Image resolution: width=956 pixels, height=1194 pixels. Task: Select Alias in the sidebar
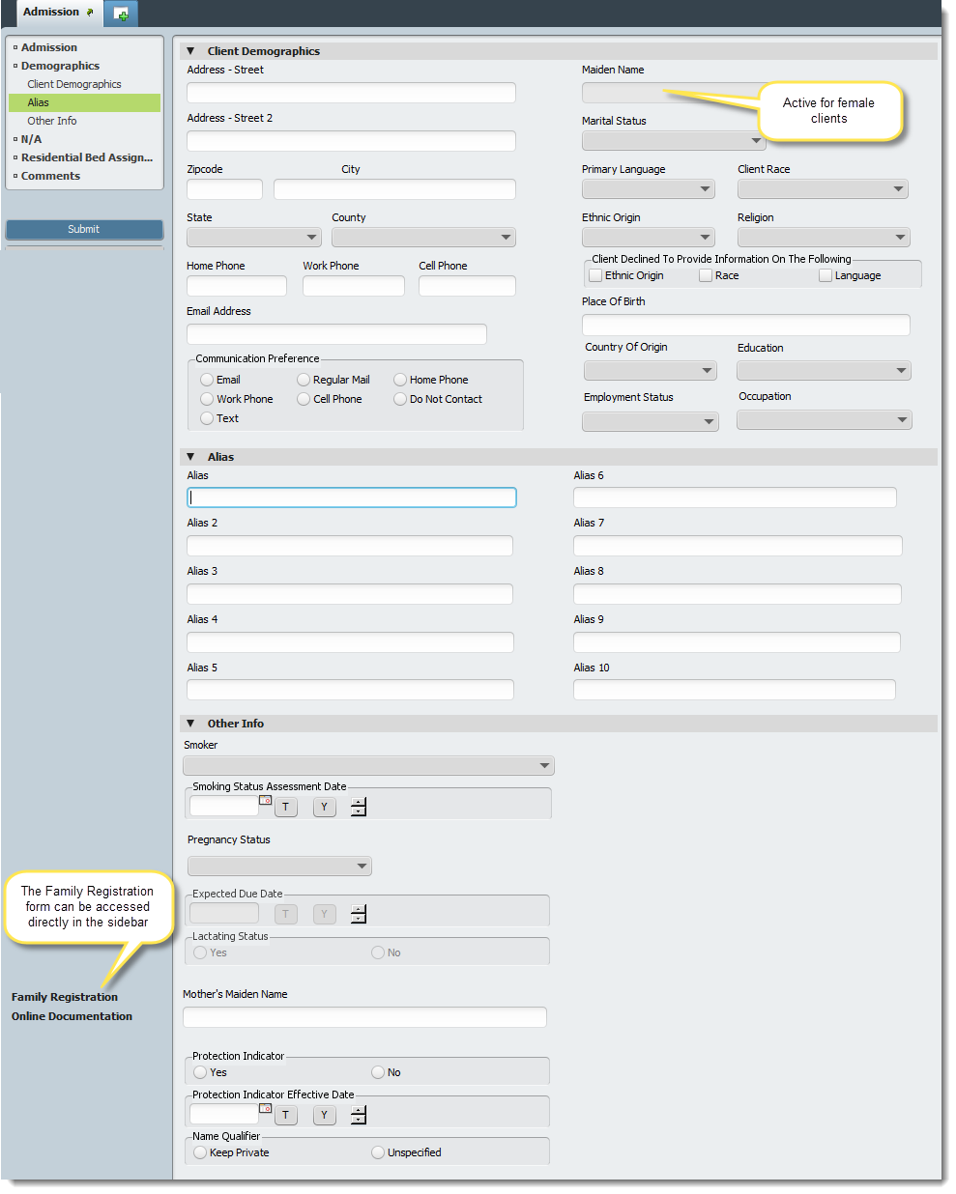(x=85, y=102)
